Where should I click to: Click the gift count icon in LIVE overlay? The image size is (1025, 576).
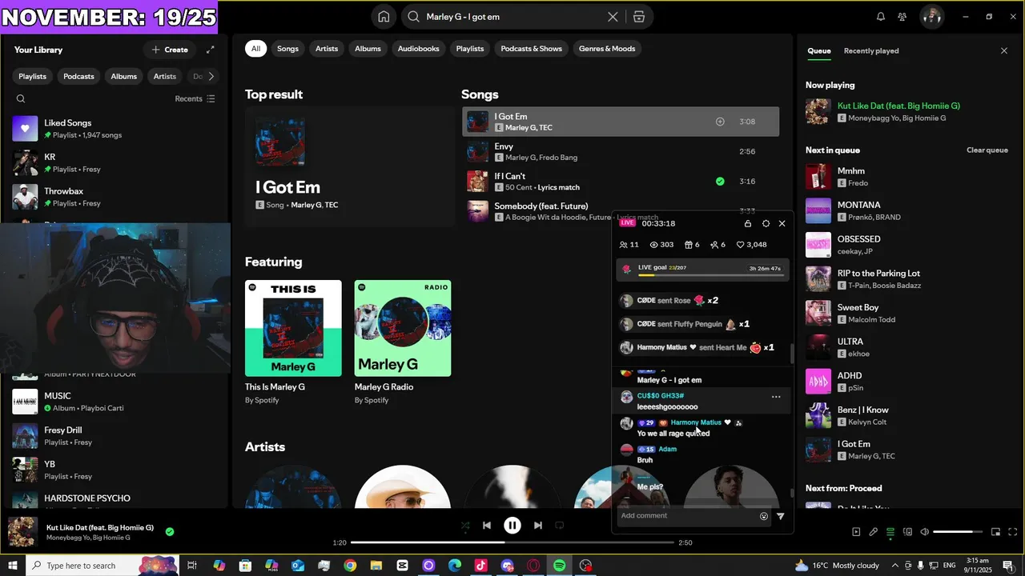coord(692,245)
